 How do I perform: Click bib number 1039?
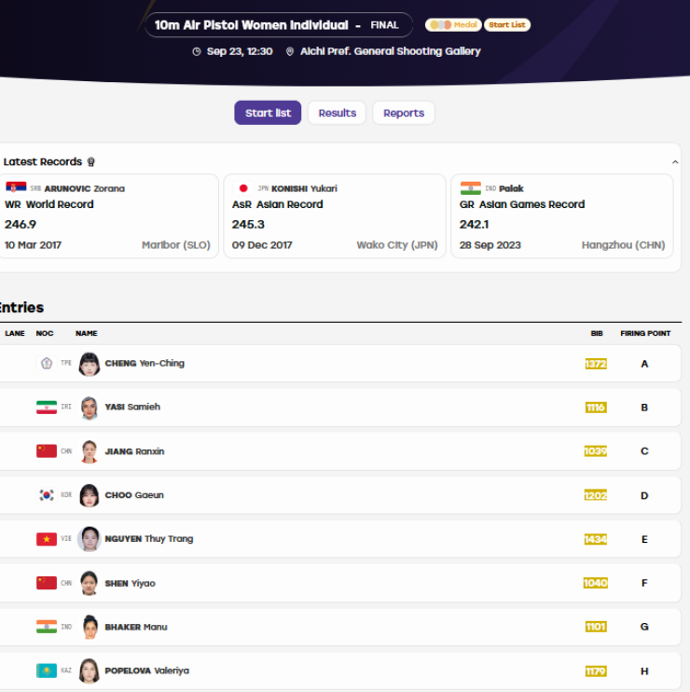pyautogui.click(x=596, y=451)
